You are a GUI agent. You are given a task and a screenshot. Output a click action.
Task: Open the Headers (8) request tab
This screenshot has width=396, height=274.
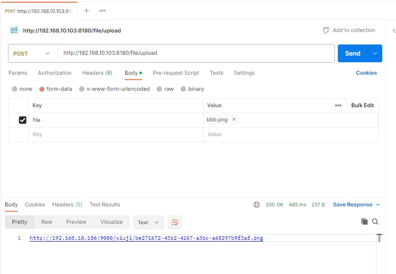click(97, 73)
